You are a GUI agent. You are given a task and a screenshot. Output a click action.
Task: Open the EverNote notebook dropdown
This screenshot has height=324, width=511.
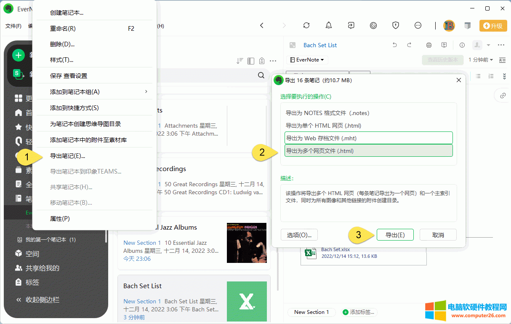pos(307,60)
